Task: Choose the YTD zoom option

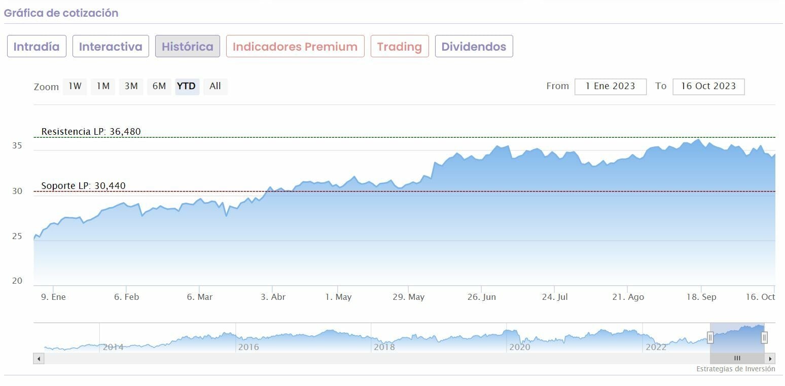Action: coord(187,86)
